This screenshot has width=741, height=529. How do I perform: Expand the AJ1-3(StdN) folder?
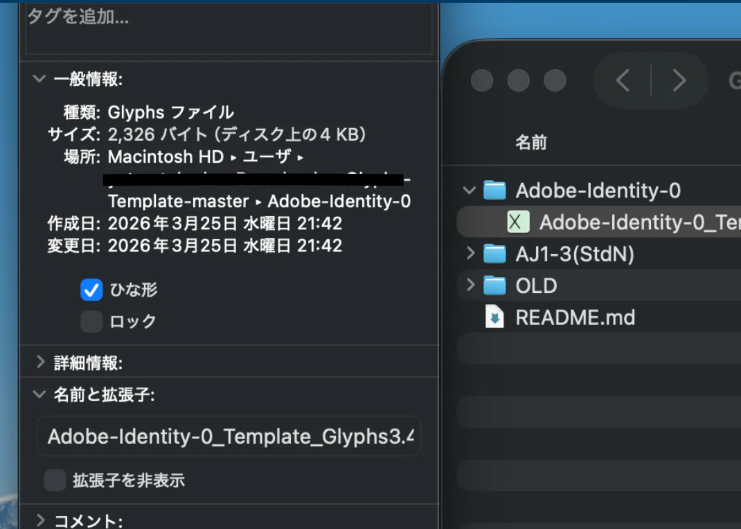tap(470, 253)
